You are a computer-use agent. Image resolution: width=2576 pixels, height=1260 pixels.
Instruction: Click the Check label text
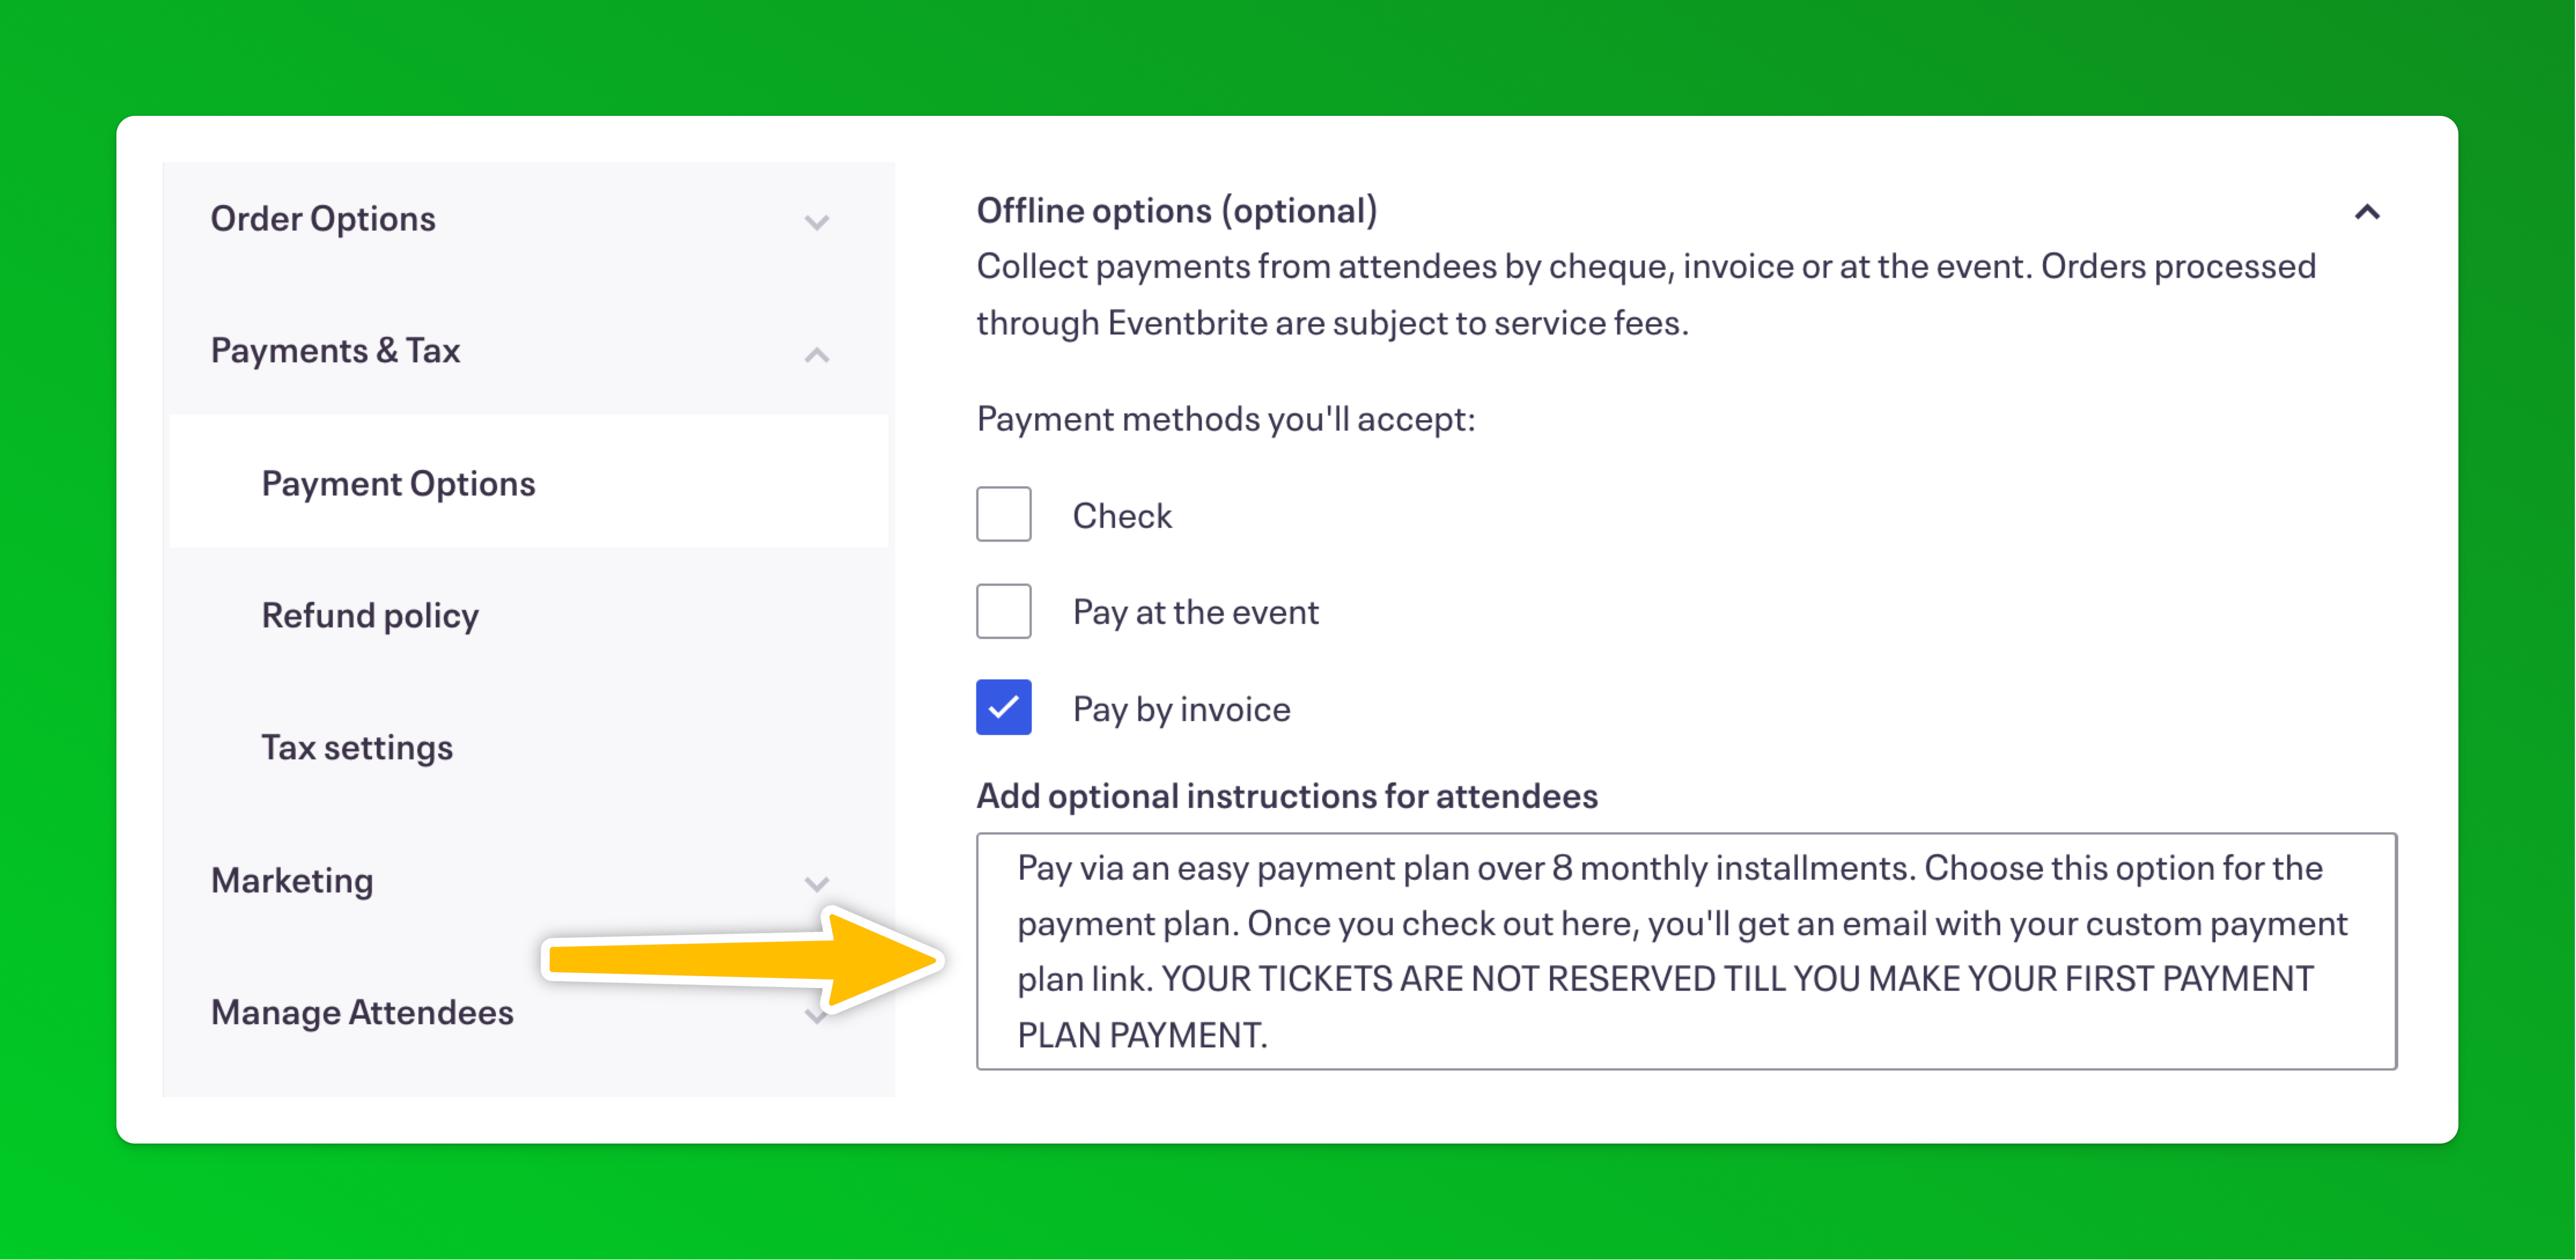pos(1121,516)
